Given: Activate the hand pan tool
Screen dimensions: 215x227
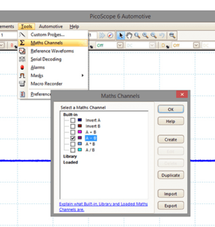Looking at the screenshot, I should coord(129,35).
